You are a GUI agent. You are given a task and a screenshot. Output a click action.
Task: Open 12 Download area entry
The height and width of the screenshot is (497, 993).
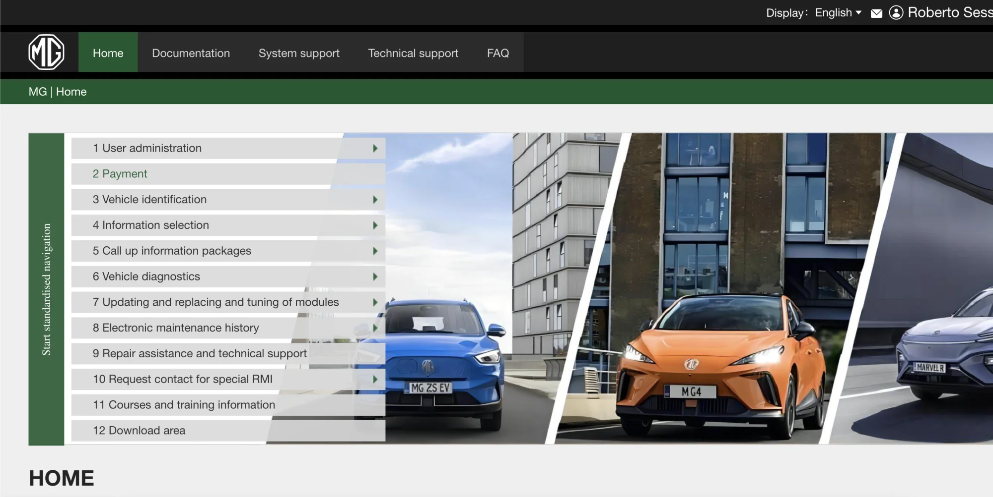point(228,431)
